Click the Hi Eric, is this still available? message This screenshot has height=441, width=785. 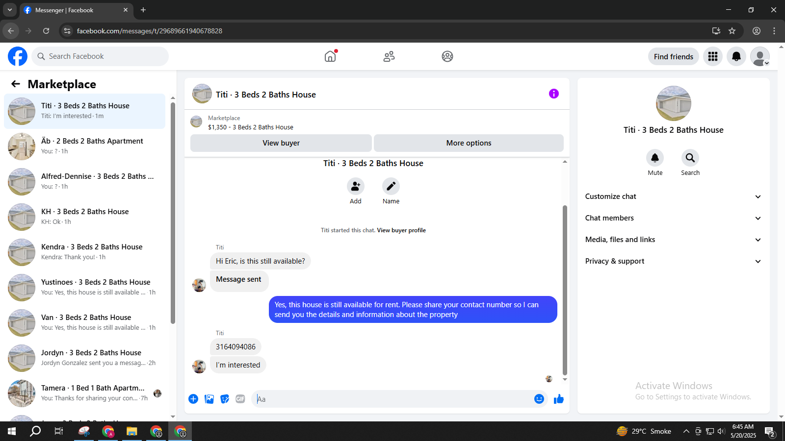(x=261, y=261)
